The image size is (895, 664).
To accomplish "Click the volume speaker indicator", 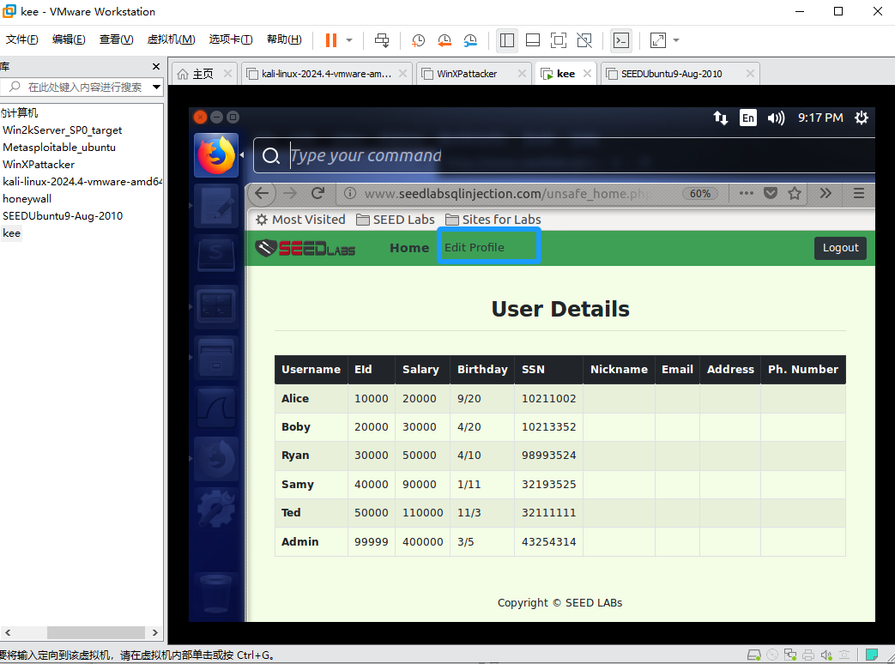I will (776, 118).
